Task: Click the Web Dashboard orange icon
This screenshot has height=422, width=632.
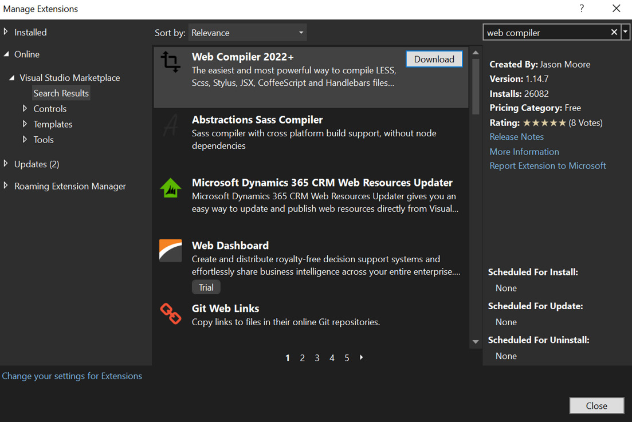Action: [x=171, y=250]
